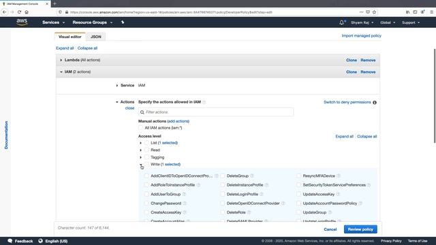Toggle browser sidebar icon

pyautogui.click(x=415, y=12)
